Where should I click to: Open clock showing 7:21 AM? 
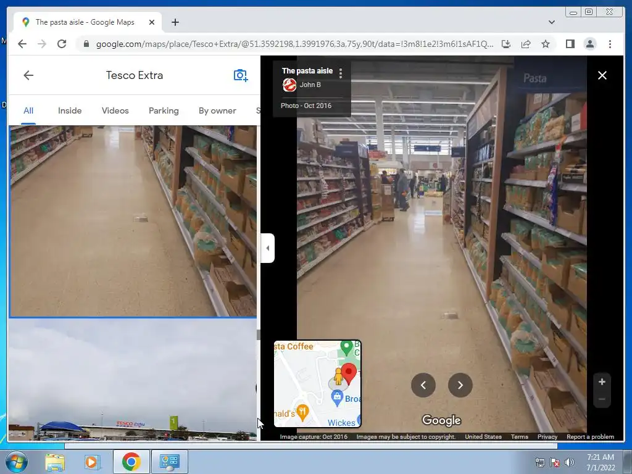(x=601, y=462)
